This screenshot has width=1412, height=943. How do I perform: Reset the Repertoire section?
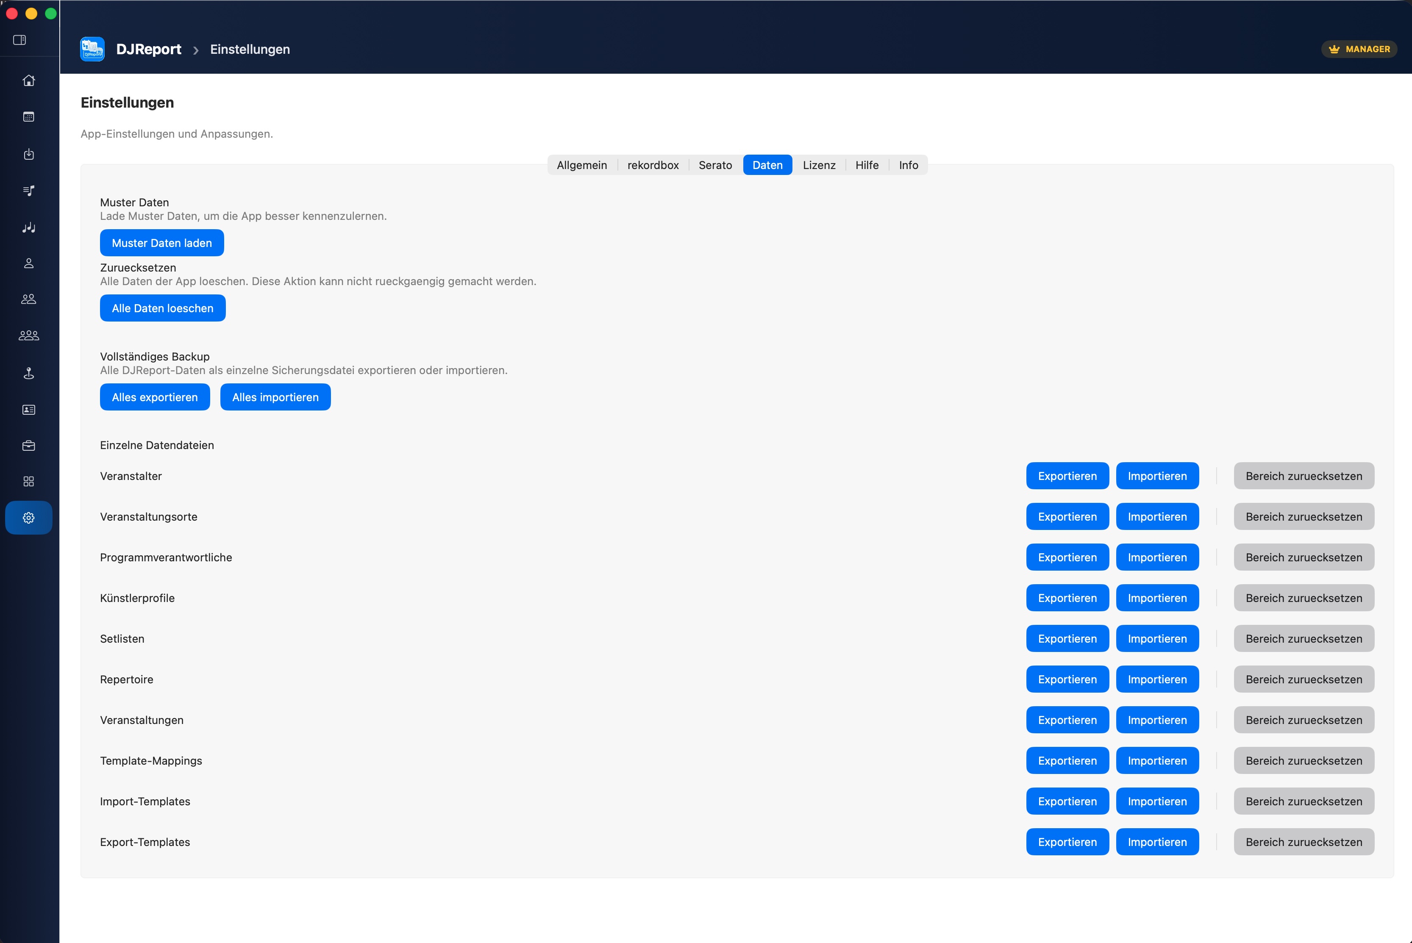[1303, 680]
